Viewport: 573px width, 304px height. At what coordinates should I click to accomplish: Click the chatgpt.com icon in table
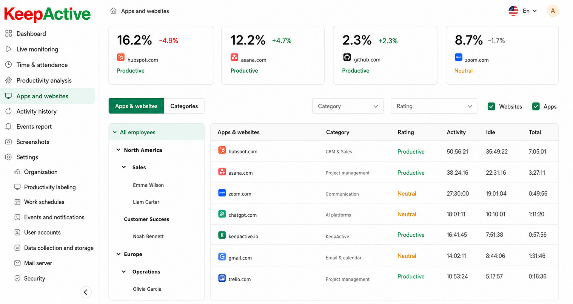(x=222, y=214)
